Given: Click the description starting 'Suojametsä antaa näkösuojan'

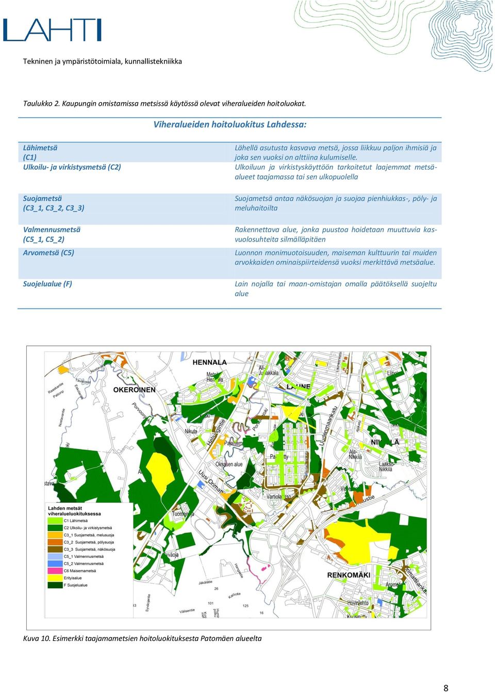Looking at the screenshot, I should [x=336, y=203].
